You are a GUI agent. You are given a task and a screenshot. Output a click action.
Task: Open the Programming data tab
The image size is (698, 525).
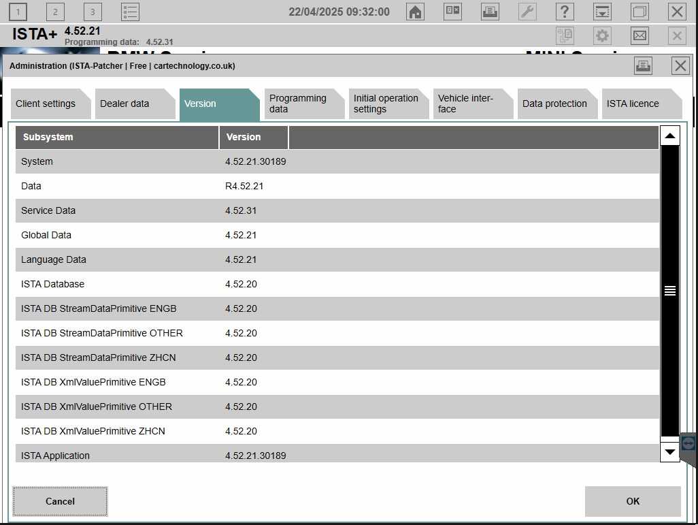coord(304,104)
